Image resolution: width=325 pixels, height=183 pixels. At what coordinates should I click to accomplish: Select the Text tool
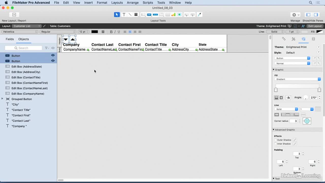click(x=124, y=15)
